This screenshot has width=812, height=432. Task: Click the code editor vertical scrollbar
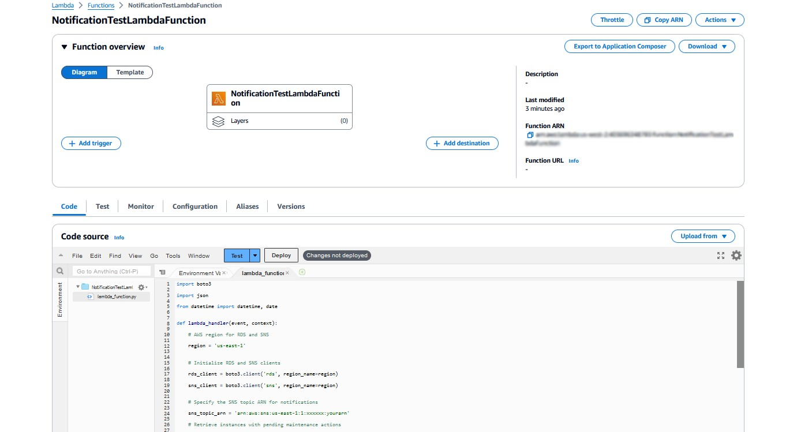(740, 324)
